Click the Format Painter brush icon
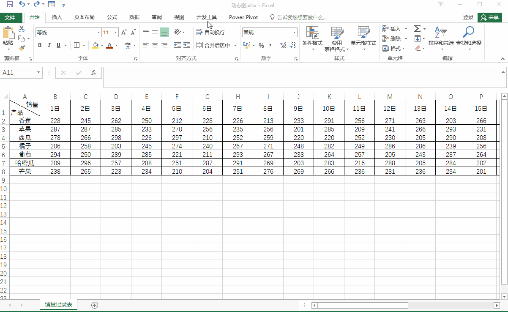508x312 pixels. point(22,48)
